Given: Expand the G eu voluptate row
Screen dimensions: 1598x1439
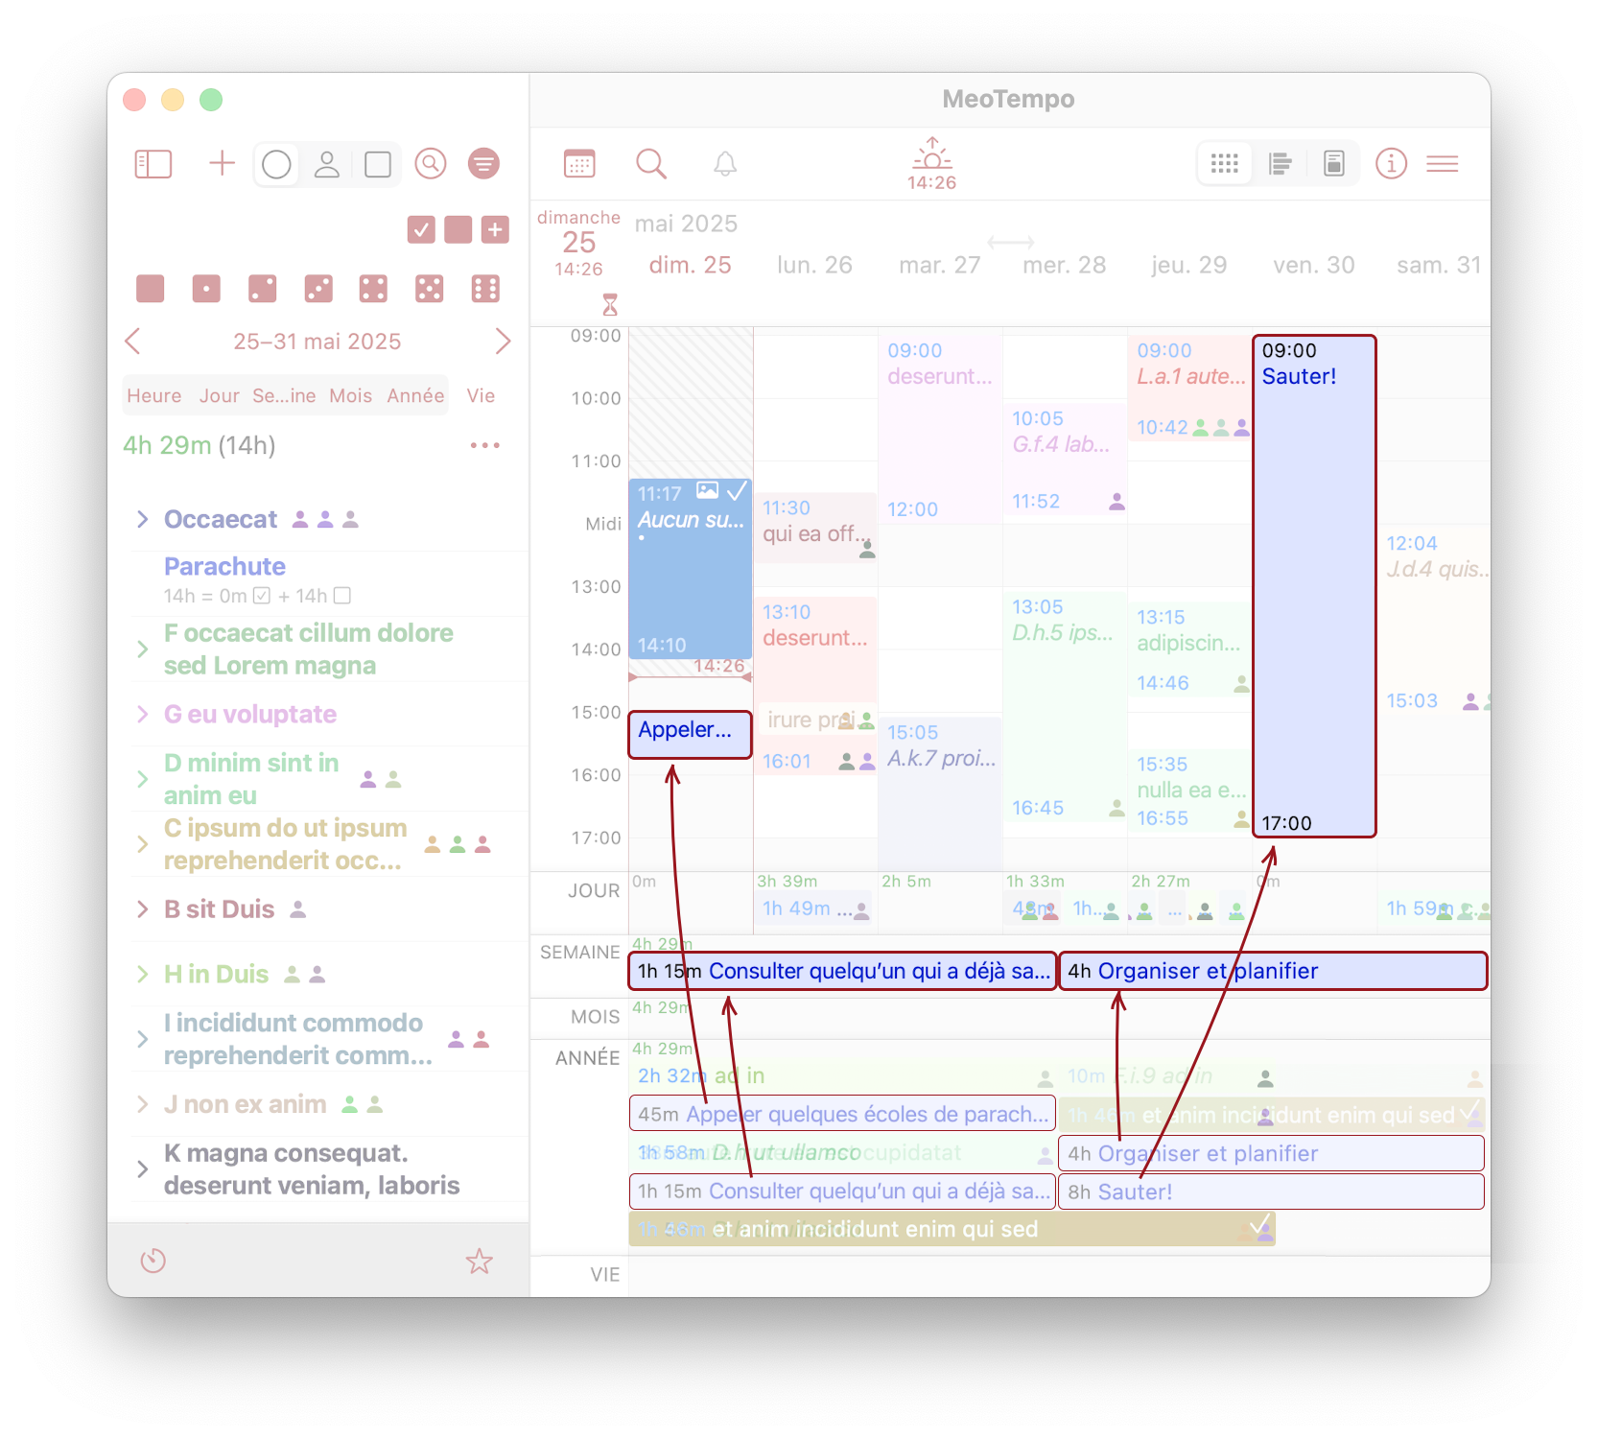Looking at the screenshot, I should click(143, 714).
